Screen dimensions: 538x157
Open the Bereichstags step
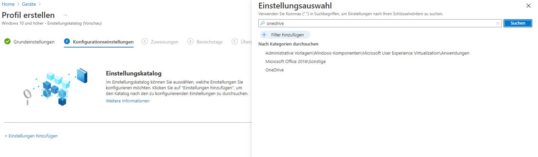tap(205, 42)
